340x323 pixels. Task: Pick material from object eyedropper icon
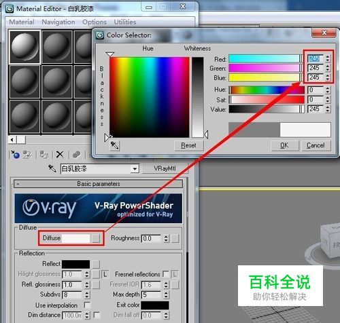(x=52, y=168)
